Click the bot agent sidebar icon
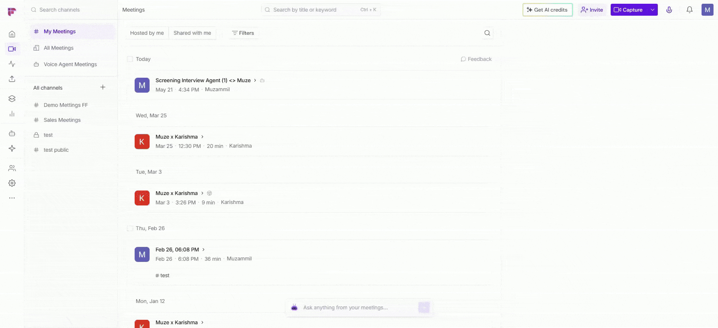718x328 pixels. click(12, 133)
